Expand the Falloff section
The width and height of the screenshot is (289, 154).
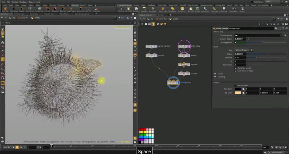215,74
